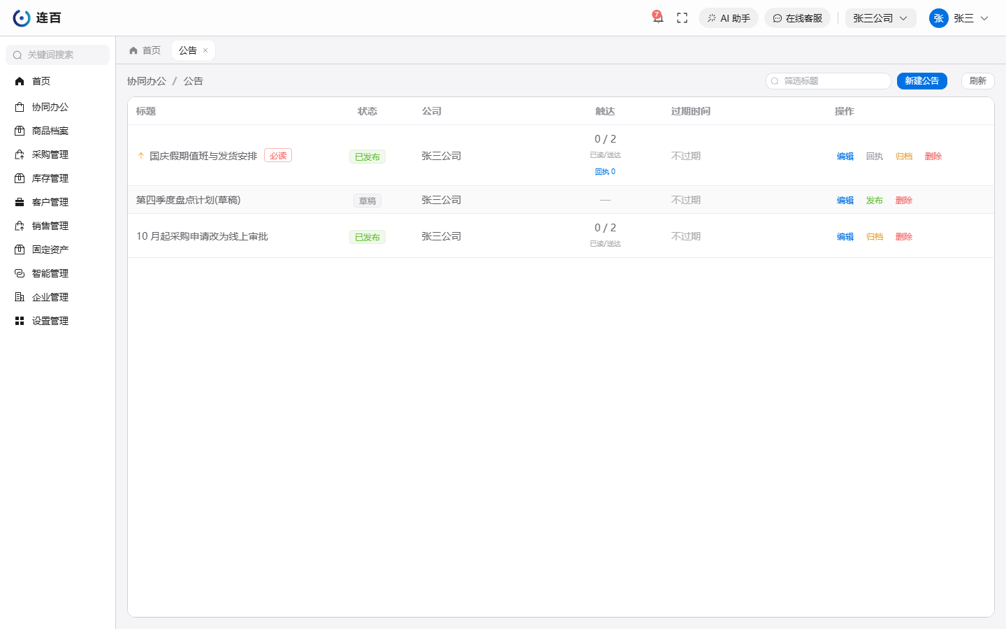
Task: Click 删除 for 10 月起采购申请 row
Action: tap(904, 237)
